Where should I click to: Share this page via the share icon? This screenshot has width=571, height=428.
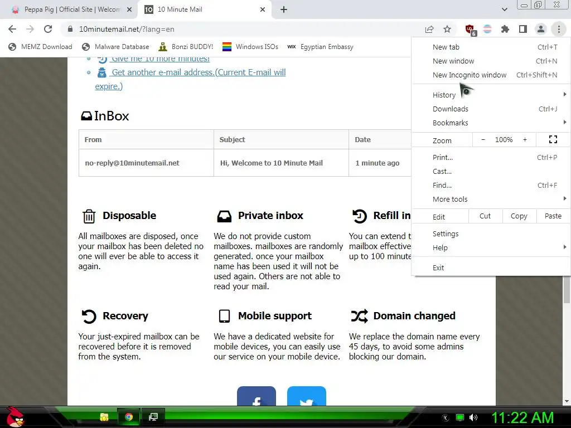point(429,29)
